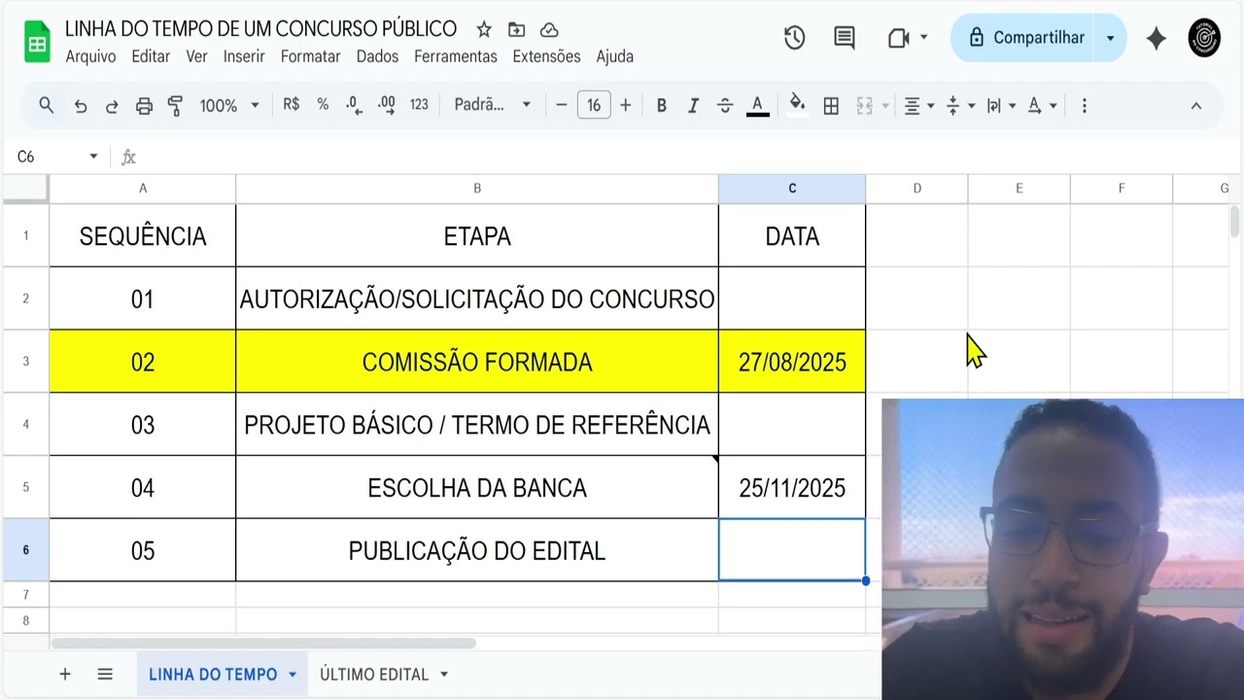Collapse the menus with the caret
The image size is (1244, 700).
tap(1196, 106)
